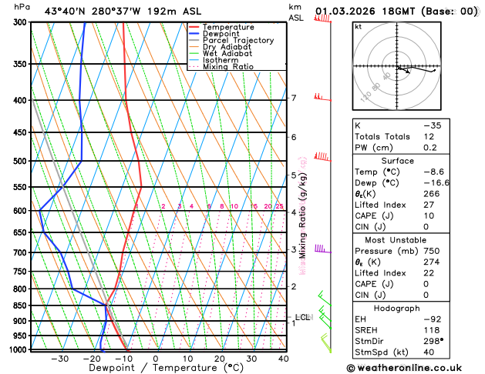Image resolution: width=485 pixels, height=374 pixels.
Task: Click the red Temperature legend line
Action: tap(194, 27)
